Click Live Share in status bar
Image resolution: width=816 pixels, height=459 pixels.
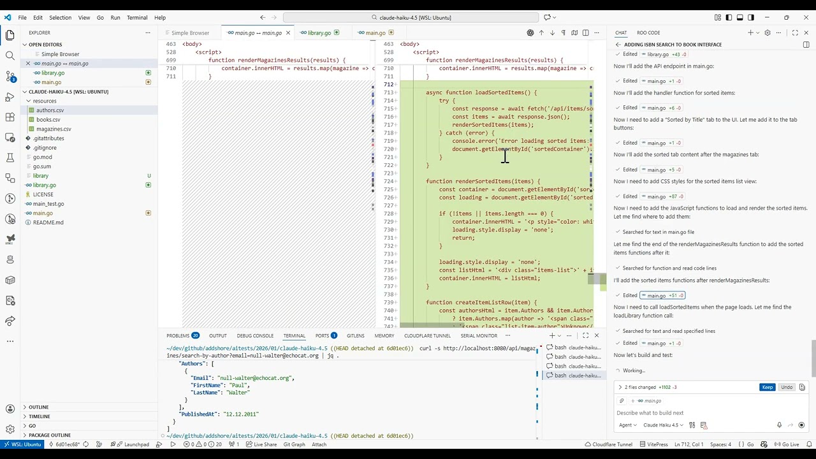pyautogui.click(x=261, y=444)
